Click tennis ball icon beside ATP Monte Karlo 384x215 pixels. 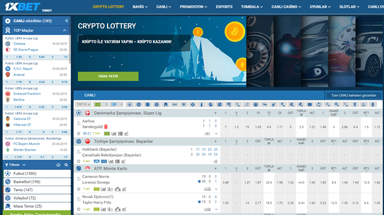pyautogui.click(x=79, y=168)
